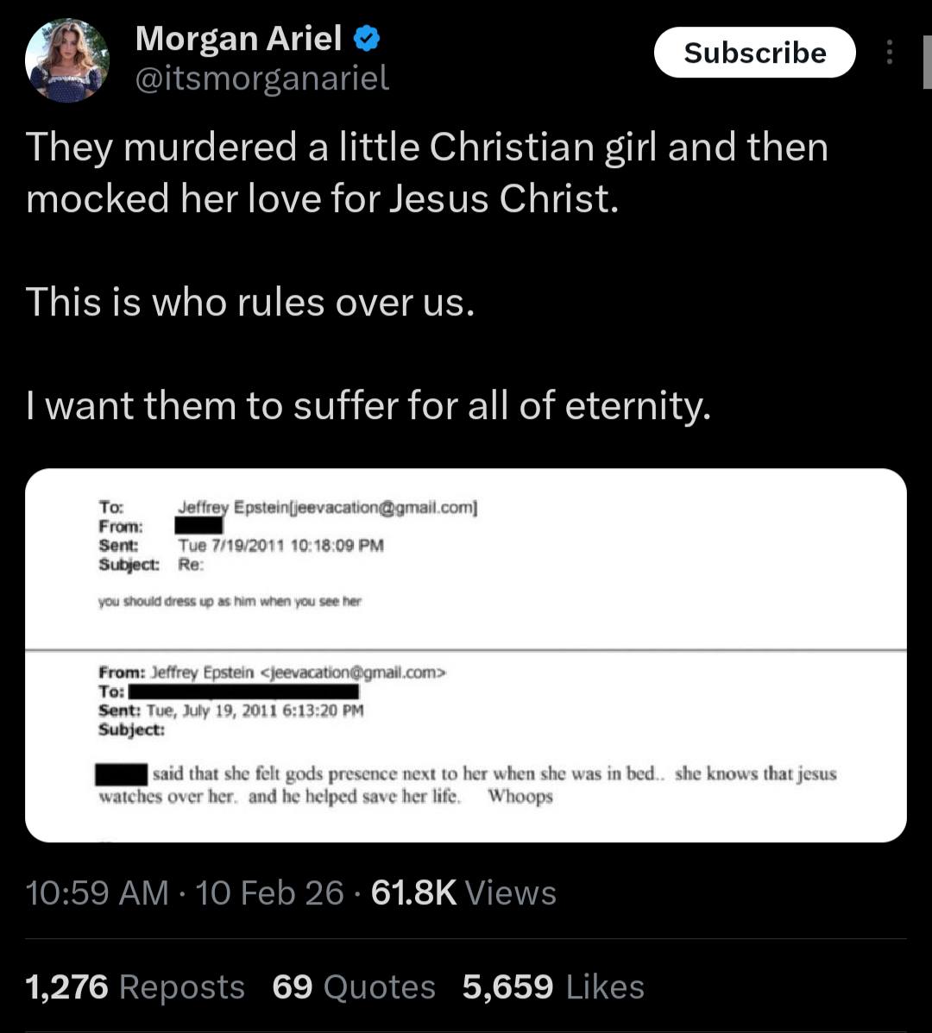Show the 5,659 Likes list
This screenshot has width=932, height=1033.
pos(553,987)
